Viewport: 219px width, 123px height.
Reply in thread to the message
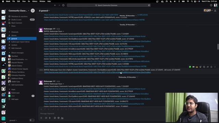[204, 67]
